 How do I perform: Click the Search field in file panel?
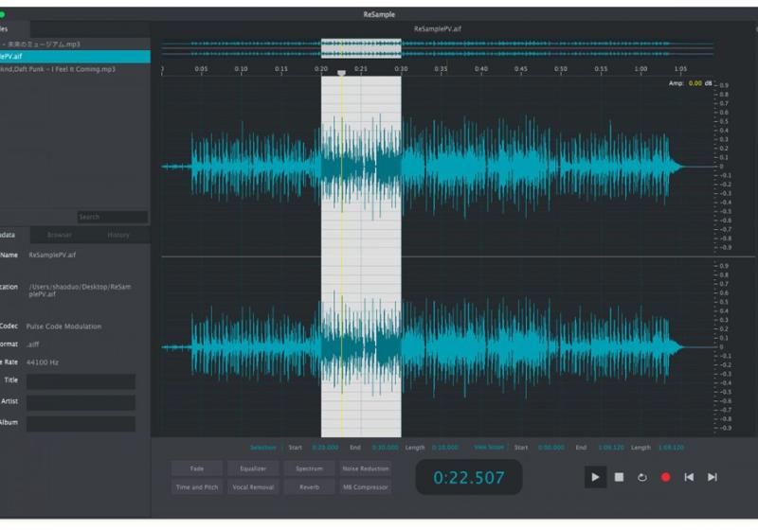pos(112,217)
